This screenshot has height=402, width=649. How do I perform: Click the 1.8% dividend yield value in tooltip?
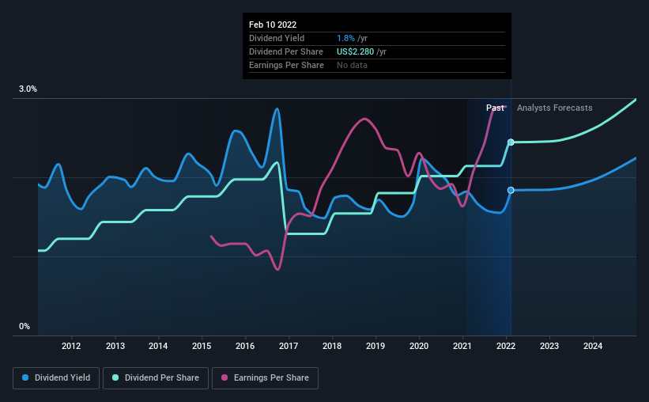tap(345, 38)
